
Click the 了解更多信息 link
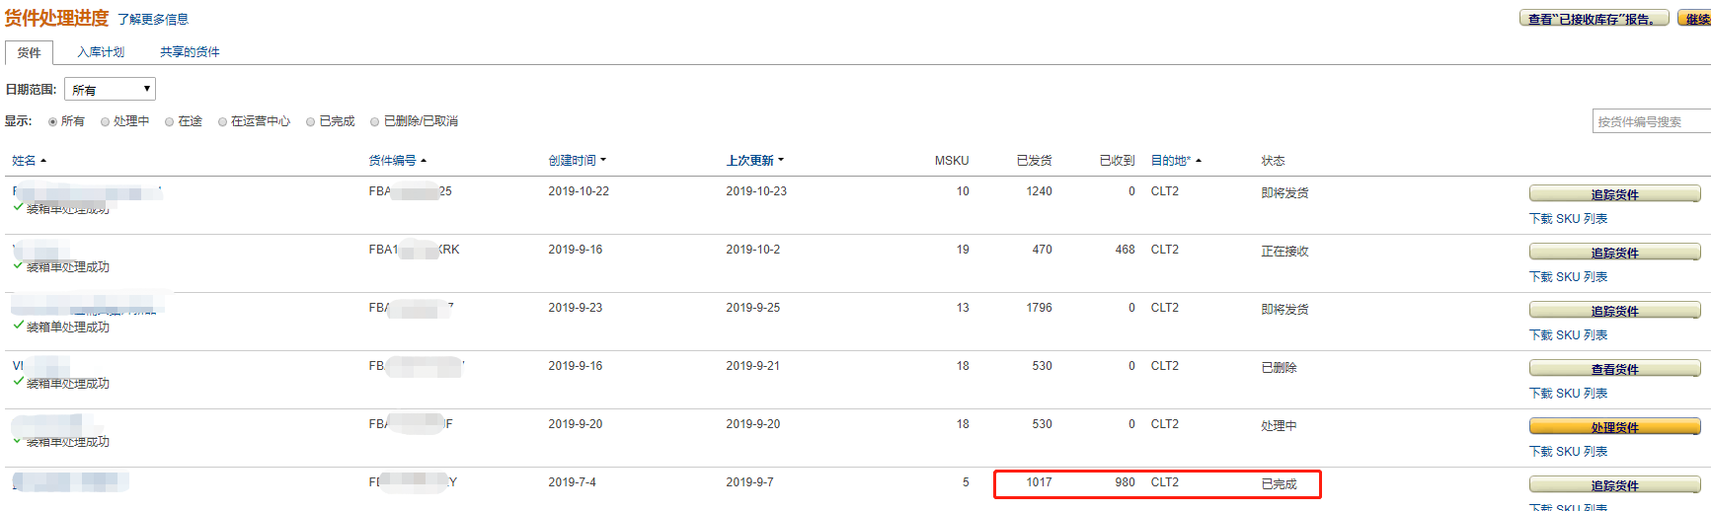point(153,20)
